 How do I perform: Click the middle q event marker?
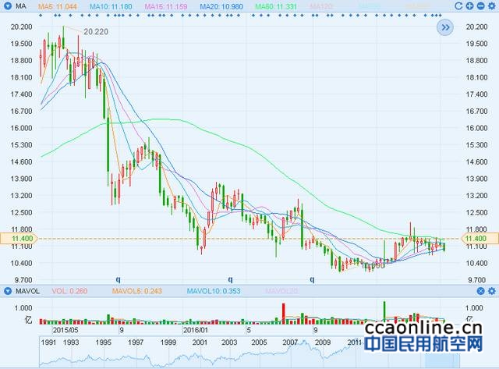[x=230, y=279]
